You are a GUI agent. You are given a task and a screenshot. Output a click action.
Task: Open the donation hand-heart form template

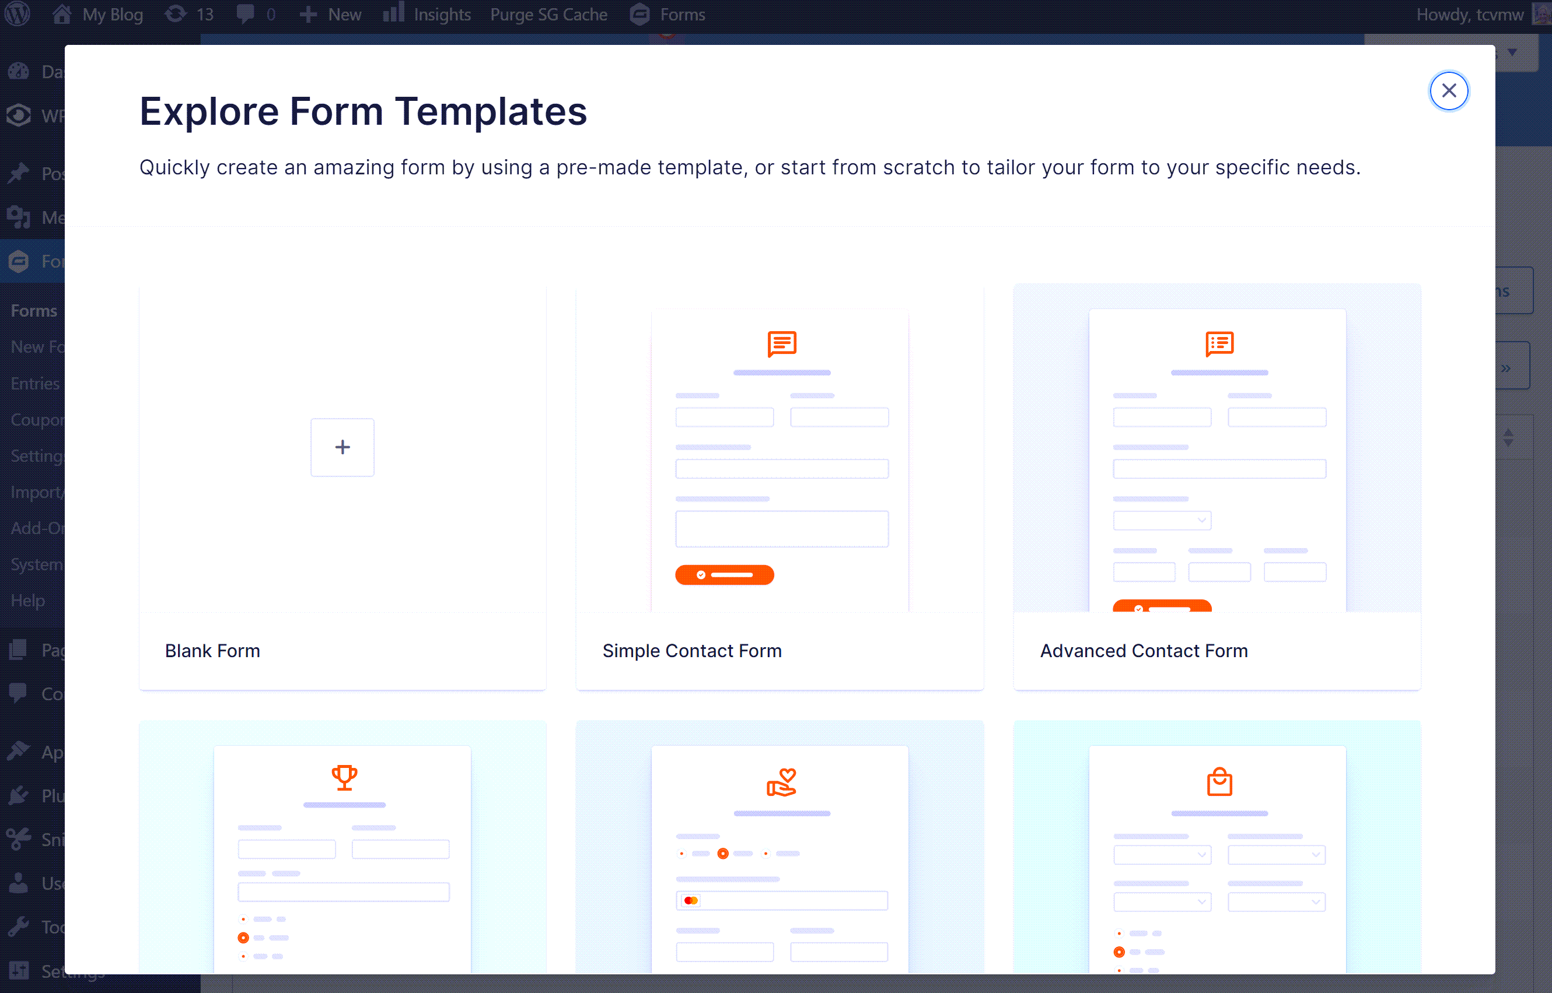(x=780, y=847)
